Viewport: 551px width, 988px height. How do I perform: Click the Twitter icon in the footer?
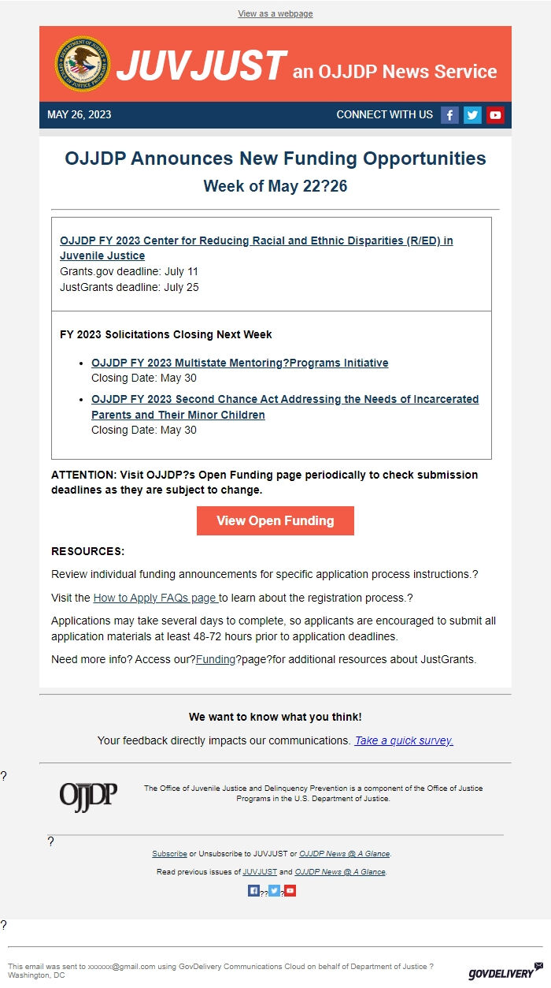(x=273, y=889)
